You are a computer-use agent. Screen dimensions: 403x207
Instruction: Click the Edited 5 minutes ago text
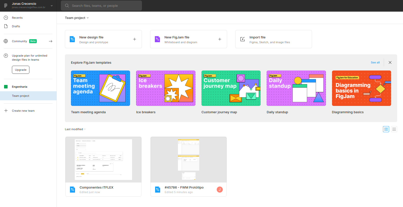pos(179,192)
